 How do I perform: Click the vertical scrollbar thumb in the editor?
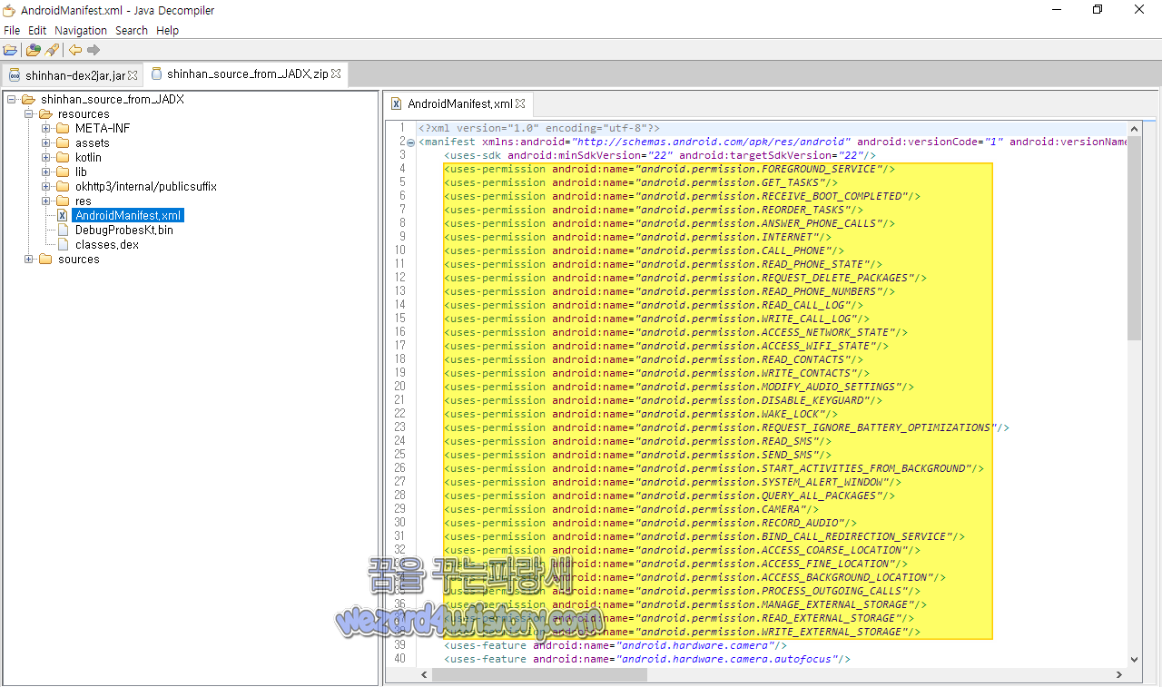click(1135, 238)
